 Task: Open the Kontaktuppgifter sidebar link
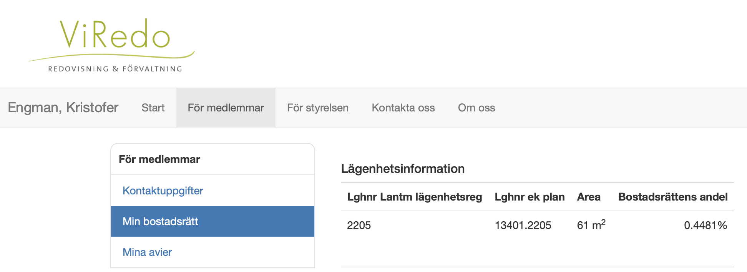pyautogui.click(x=163, y=191)
